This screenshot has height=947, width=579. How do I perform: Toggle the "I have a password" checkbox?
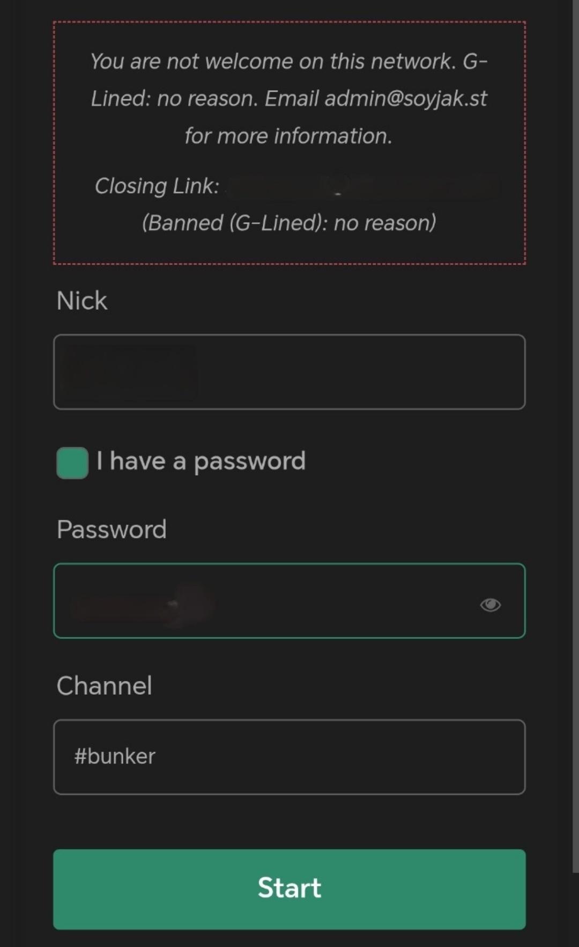72,462
